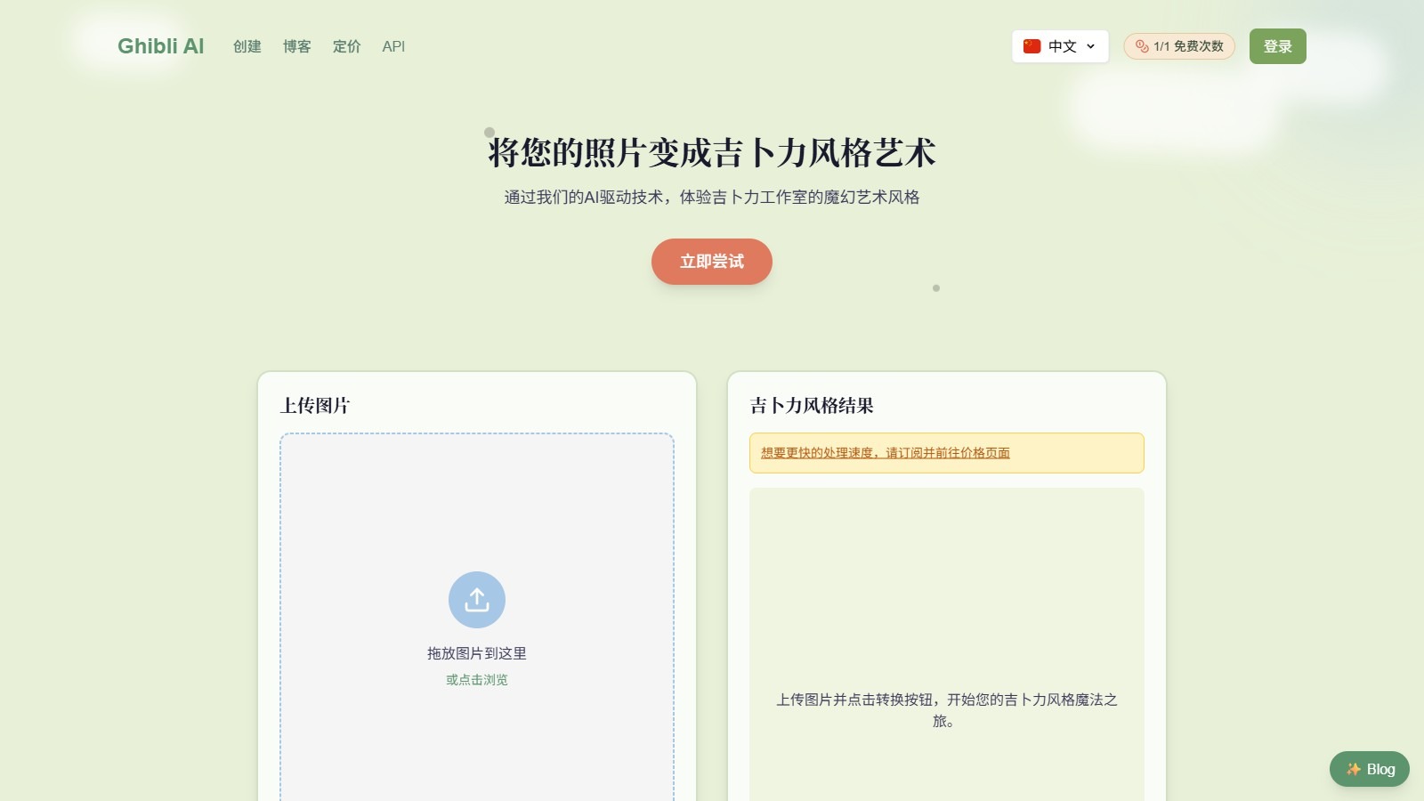The image size is (1424, 801).
Task: Select the API navigation link
Action: (x=393, y=46)
